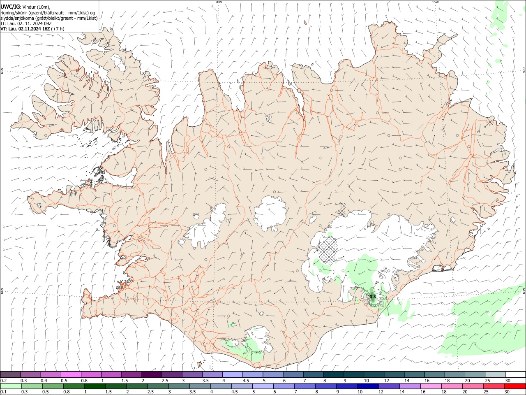
Task: Click the rigning/skúrir legend description line
Action: click(48, 12)
